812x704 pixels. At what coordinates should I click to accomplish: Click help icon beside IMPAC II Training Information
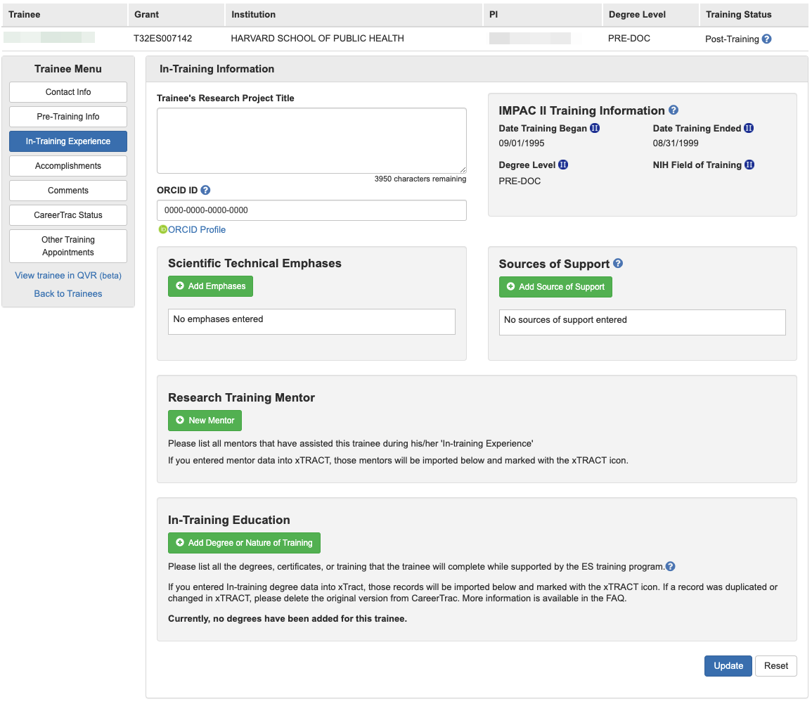click(674, 110)
